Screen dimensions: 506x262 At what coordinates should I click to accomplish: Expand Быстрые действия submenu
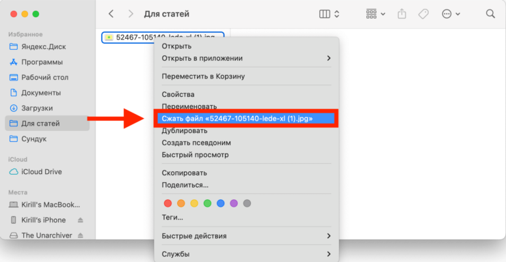click(x=246, y=236)
